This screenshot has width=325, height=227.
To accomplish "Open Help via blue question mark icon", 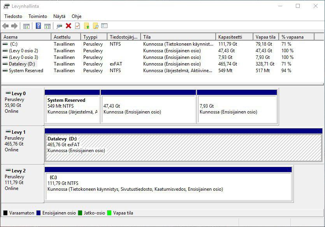I will click(x=38, y=26).
